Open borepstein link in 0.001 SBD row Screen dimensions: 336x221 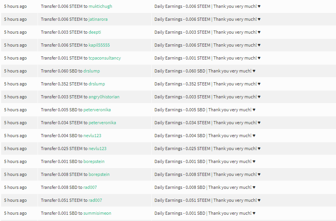pos(94,161)
